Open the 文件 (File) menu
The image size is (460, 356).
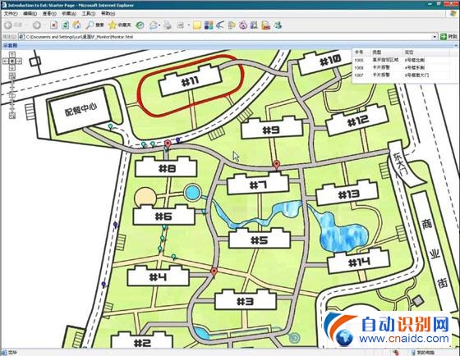click(x=11, y=13)
